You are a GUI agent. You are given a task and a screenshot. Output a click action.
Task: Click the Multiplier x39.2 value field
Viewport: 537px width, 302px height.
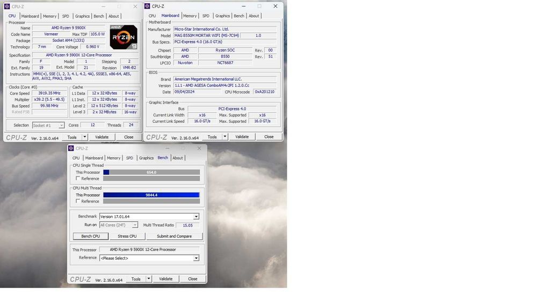[49, 100]
